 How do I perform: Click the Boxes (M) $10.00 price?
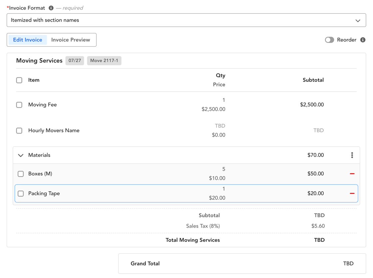pyautogui.click(x=217, y=178)
